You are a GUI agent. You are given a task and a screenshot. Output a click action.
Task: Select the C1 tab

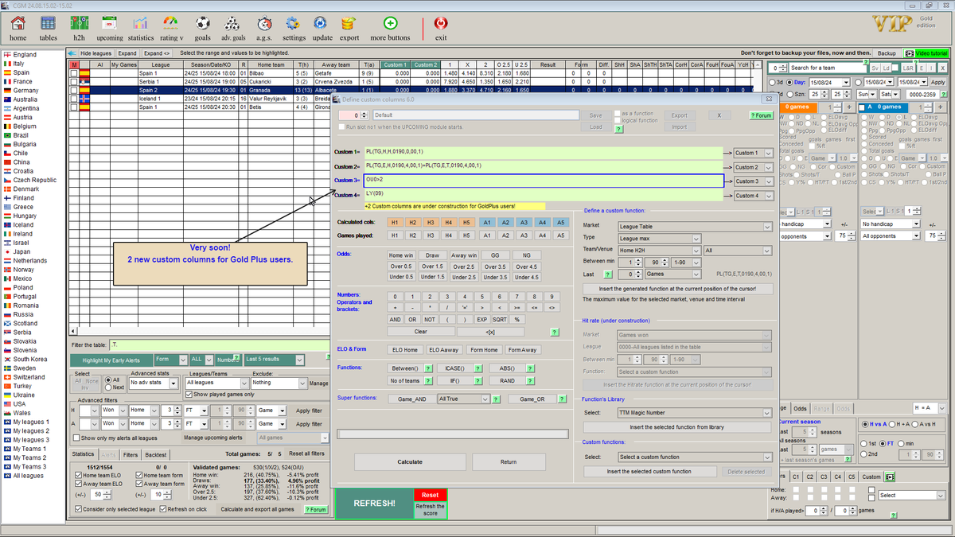[x=795, y=477]
